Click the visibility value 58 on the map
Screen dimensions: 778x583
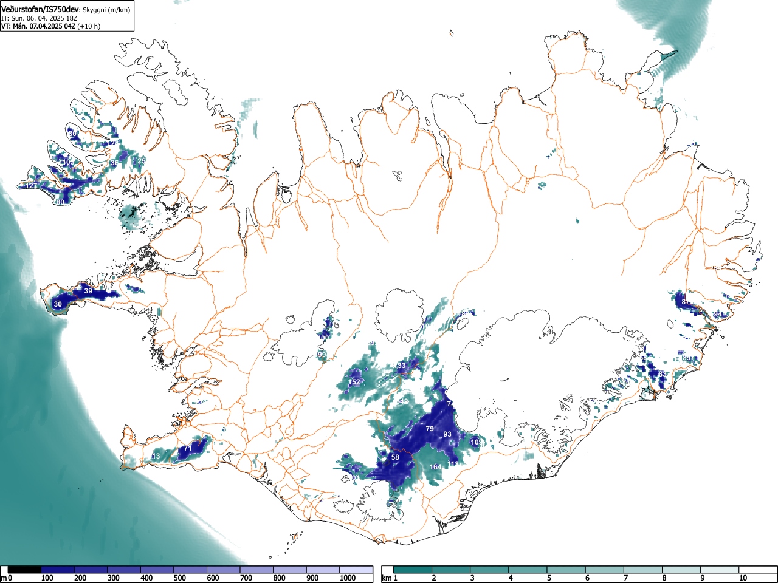coord(395,457)
